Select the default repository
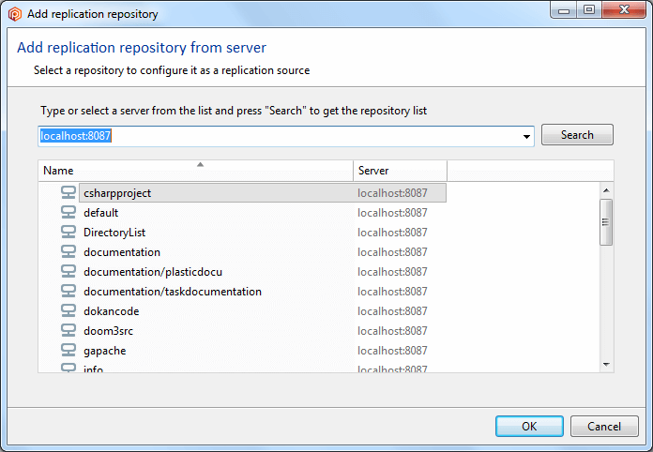The height and width of the screenshot is (452, 653). [x=100, y=213]
